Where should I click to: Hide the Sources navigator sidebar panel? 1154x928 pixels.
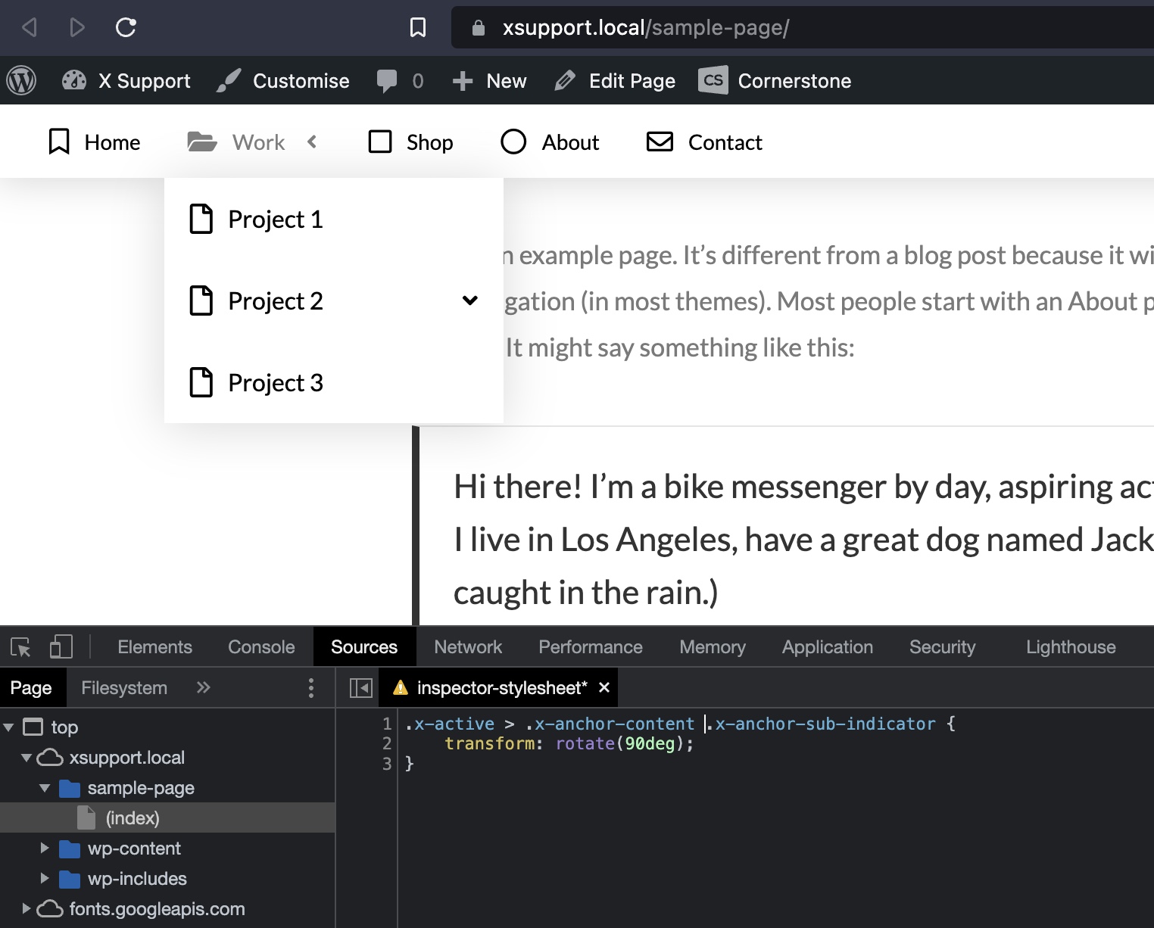tap(360, 688)
